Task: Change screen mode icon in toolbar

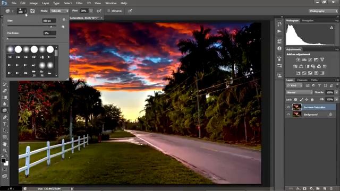Action: 5,176
